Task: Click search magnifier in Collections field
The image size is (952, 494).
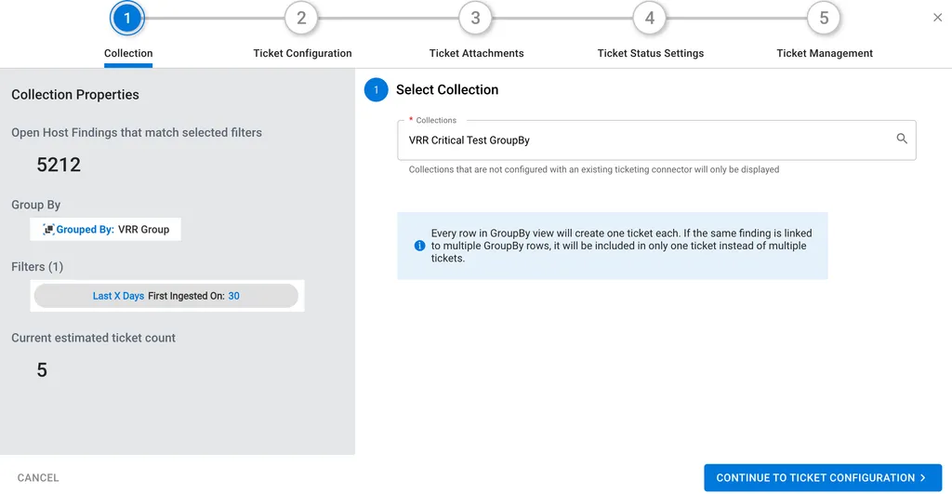Action: pos(902,139)
